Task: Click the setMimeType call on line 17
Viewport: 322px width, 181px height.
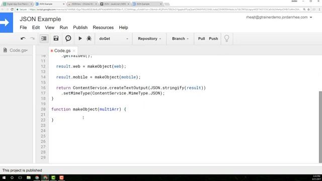Action: pos(77,93)
